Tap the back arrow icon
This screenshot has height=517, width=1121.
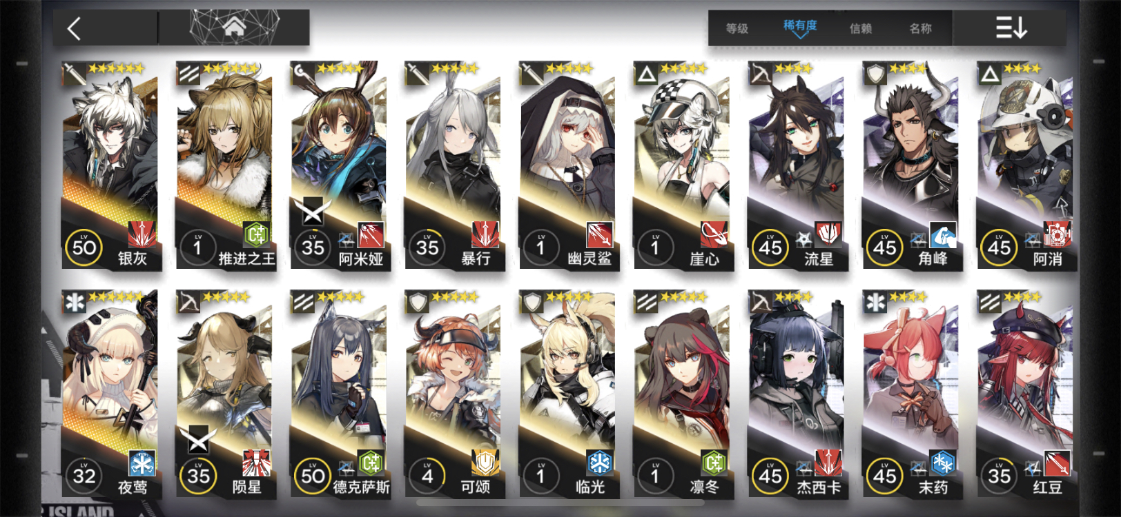[75, 28]
